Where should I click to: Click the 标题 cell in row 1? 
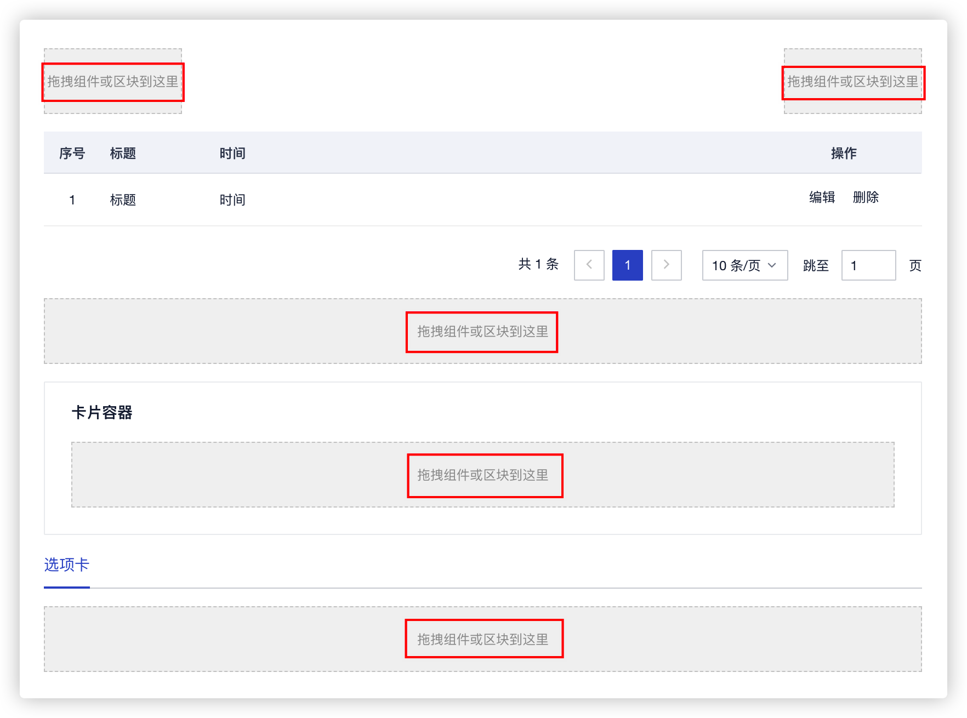point(123,200)
